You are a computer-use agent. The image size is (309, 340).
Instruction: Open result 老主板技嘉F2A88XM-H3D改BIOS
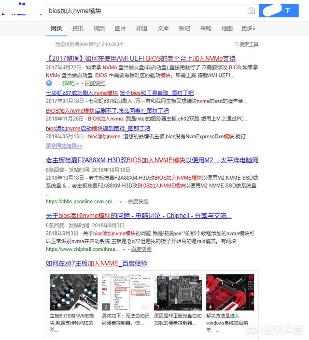(152, 160)
